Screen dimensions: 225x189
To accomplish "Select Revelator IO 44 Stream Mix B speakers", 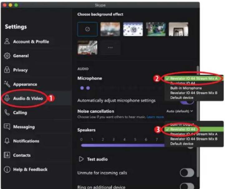I will (x=194, y=139).
